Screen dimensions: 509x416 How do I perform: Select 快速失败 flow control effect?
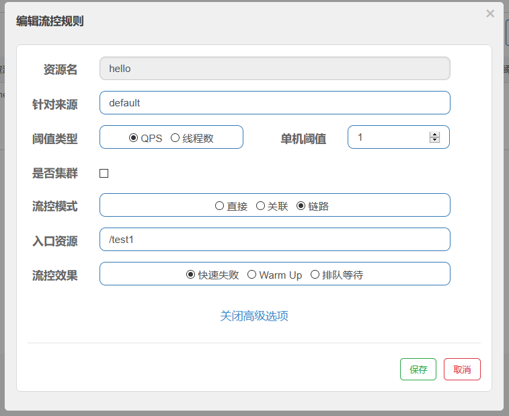191,275
